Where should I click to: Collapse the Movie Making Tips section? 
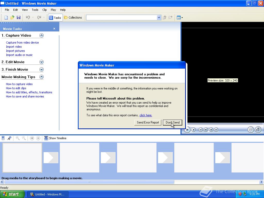click(42, 77)
